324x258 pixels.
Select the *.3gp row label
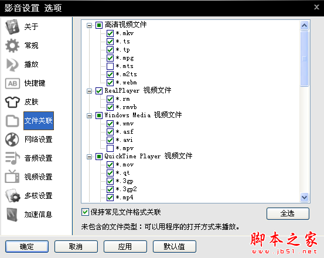[124, 181]
